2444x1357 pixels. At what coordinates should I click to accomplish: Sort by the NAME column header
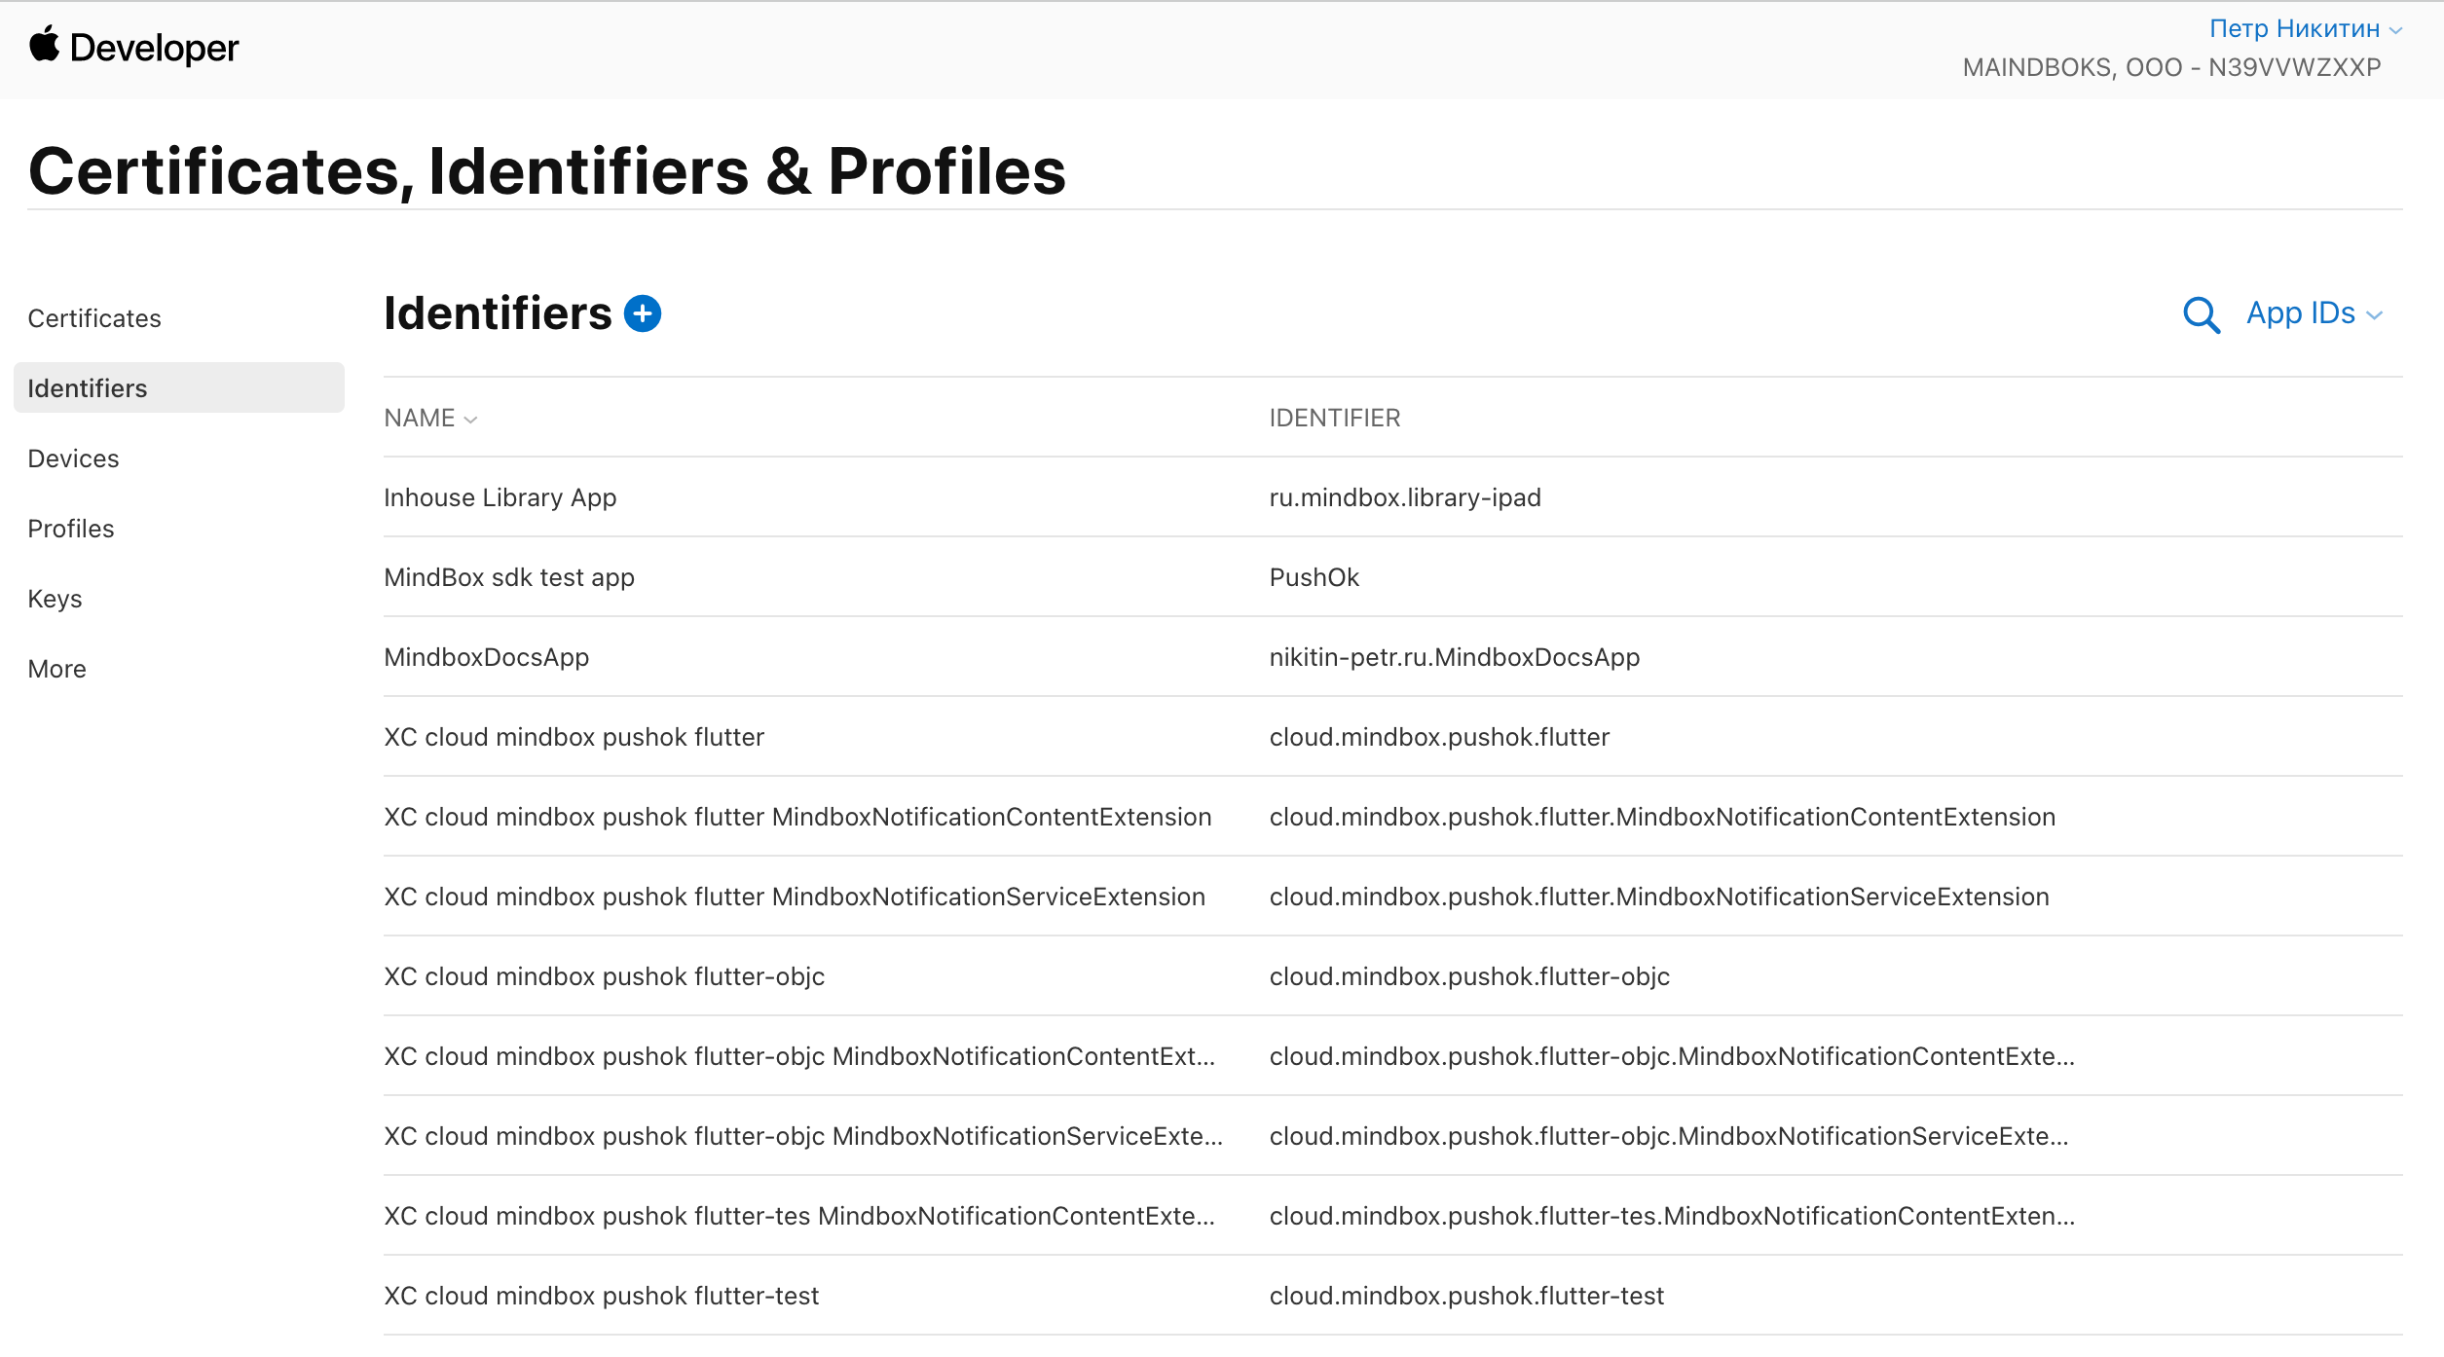coord(430,418)
